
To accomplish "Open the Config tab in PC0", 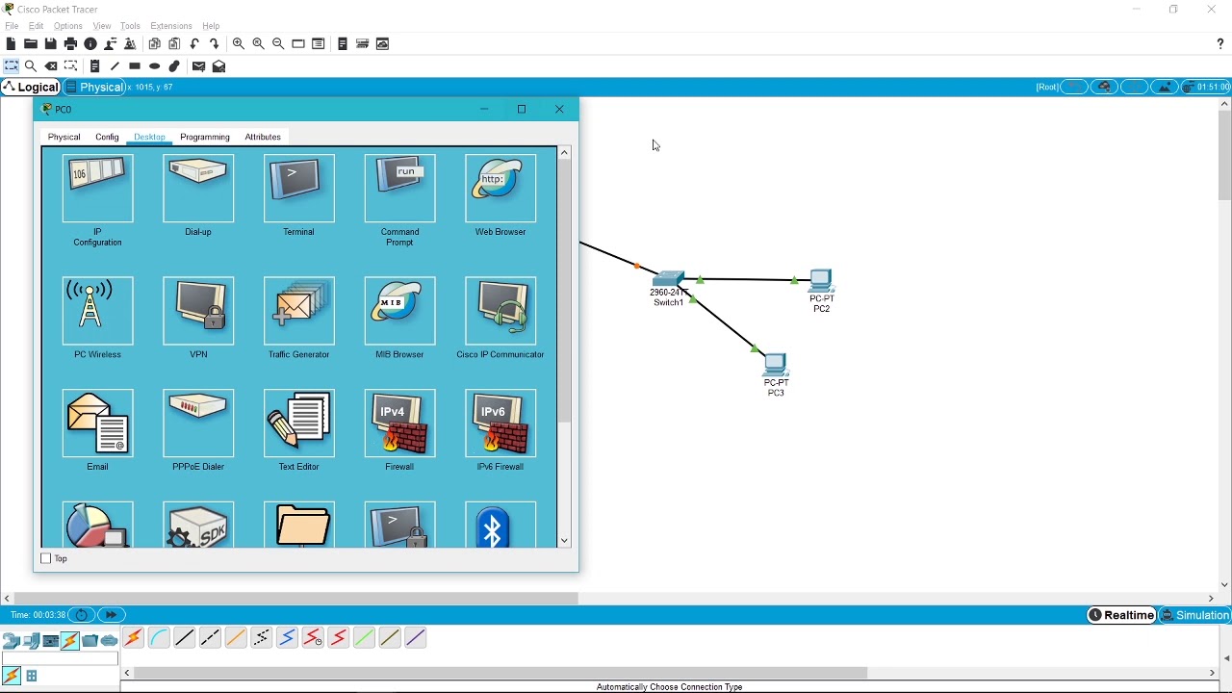I will tap(107, 138).
